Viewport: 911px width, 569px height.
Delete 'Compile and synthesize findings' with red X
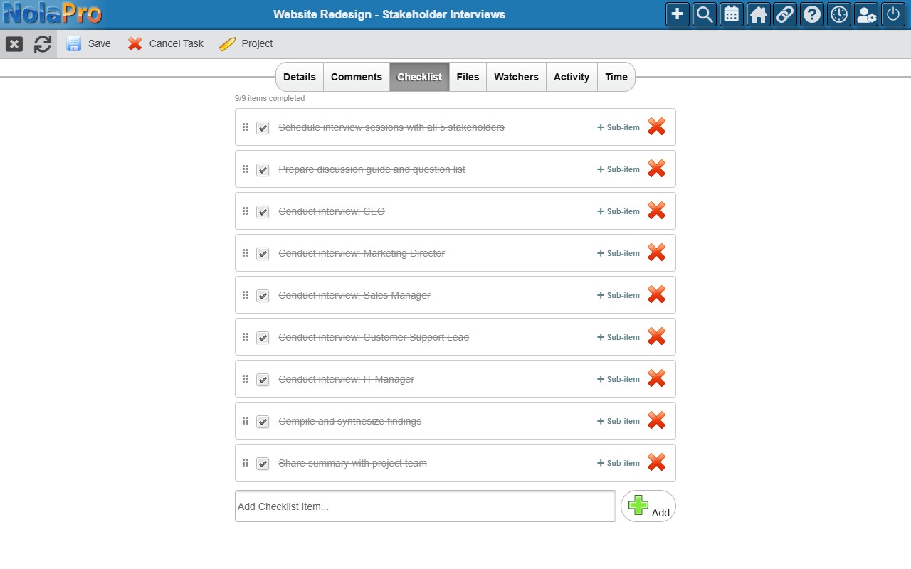[656, 420]
